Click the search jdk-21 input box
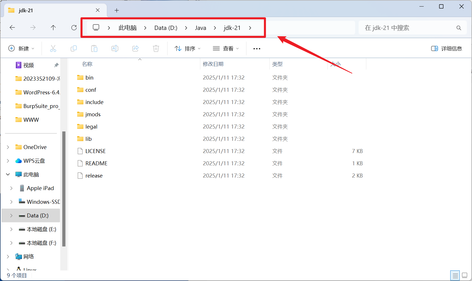 [409, 28]
